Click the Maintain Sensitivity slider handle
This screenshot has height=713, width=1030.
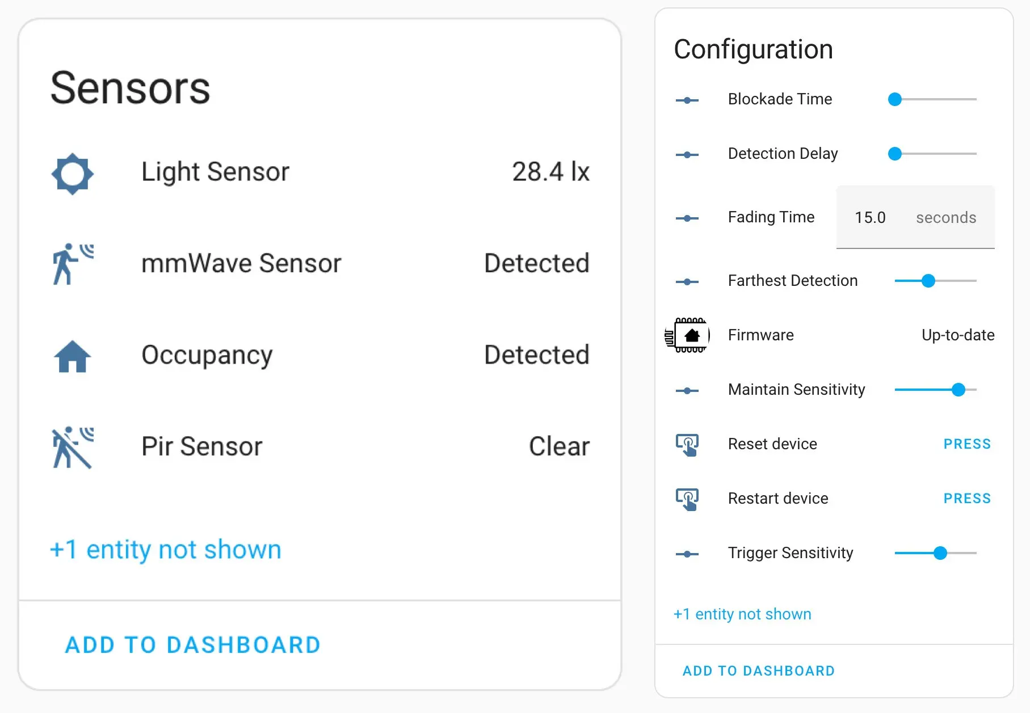[x=958, y=390]
